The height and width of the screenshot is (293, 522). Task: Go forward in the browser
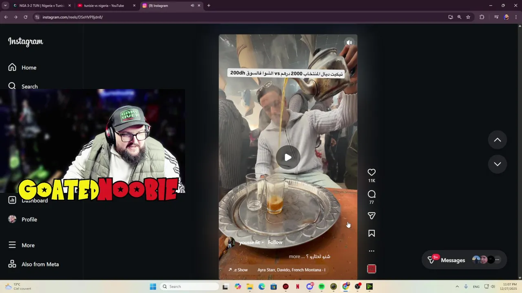tap(15, 17)
